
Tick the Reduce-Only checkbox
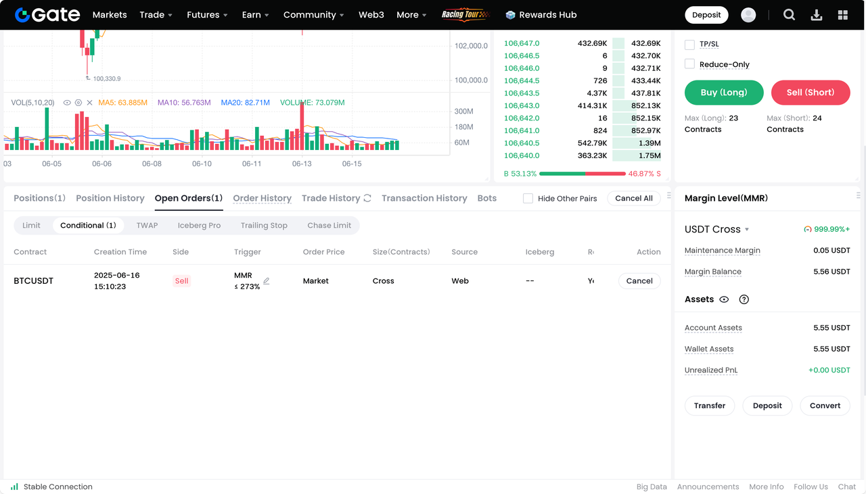click(x=689, y=64)
